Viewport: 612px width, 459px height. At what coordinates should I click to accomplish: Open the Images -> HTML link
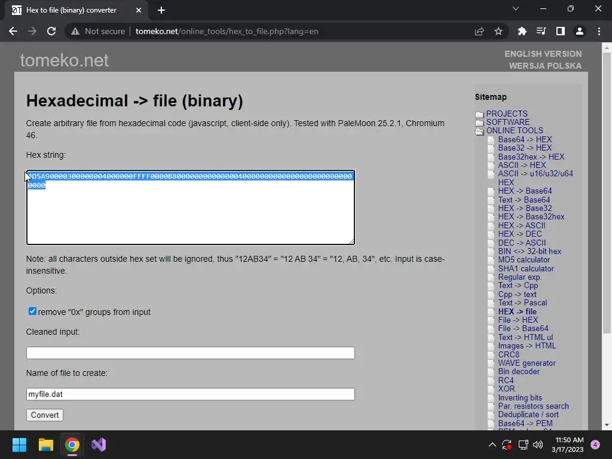[x=527, y=345]
